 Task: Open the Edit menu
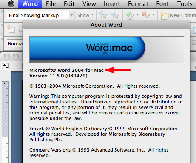click(69, 4)
